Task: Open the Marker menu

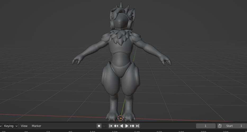Action: point(36,126)
